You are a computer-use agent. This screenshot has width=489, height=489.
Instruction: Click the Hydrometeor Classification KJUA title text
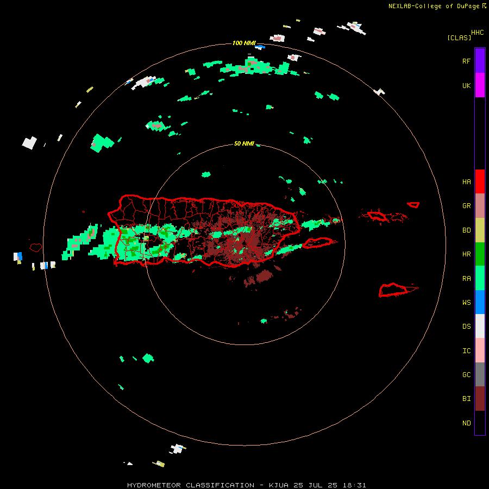pos(246,485)
